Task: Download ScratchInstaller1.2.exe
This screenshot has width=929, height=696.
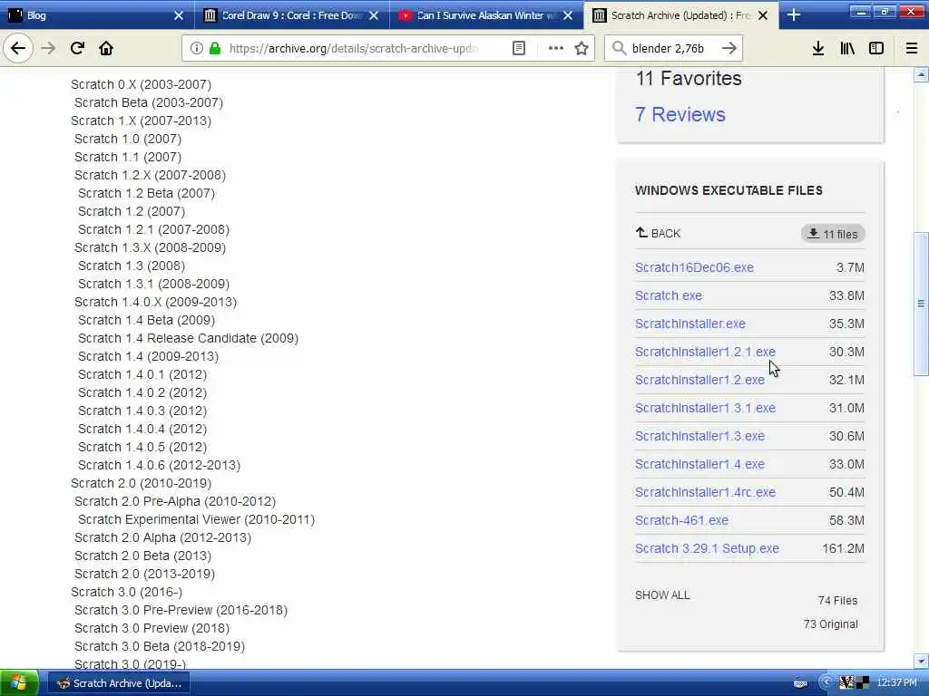Action: (699, 380)
